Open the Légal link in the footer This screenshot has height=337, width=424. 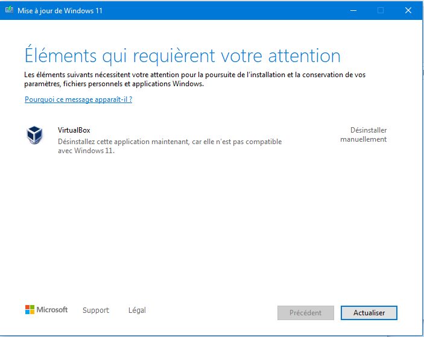tap(137, 310)
